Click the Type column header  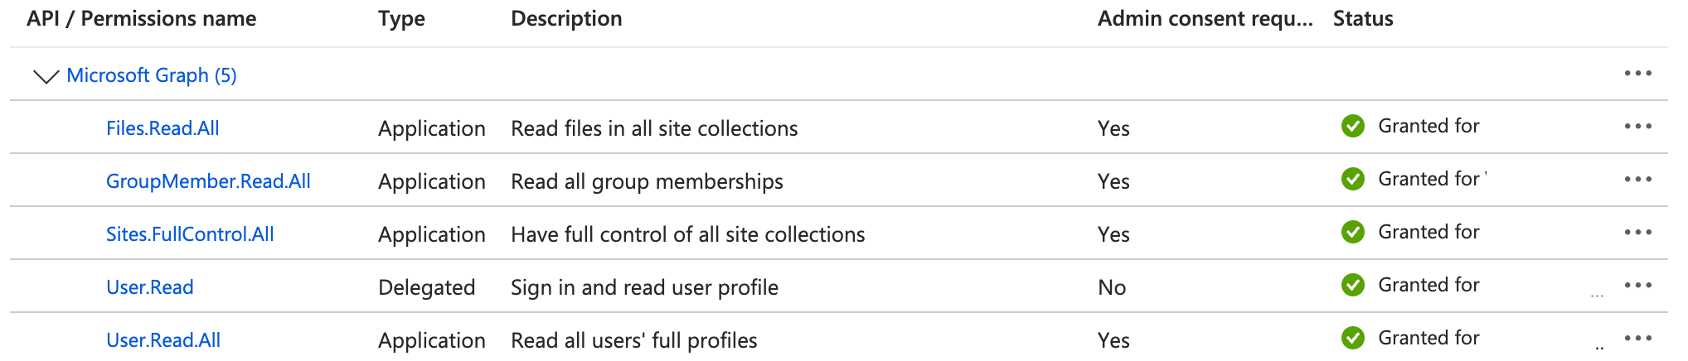coord(401,19)
